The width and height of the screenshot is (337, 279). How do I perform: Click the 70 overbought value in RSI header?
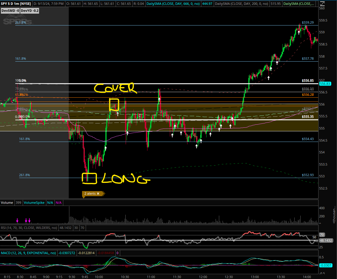click(x=82, y=228)
